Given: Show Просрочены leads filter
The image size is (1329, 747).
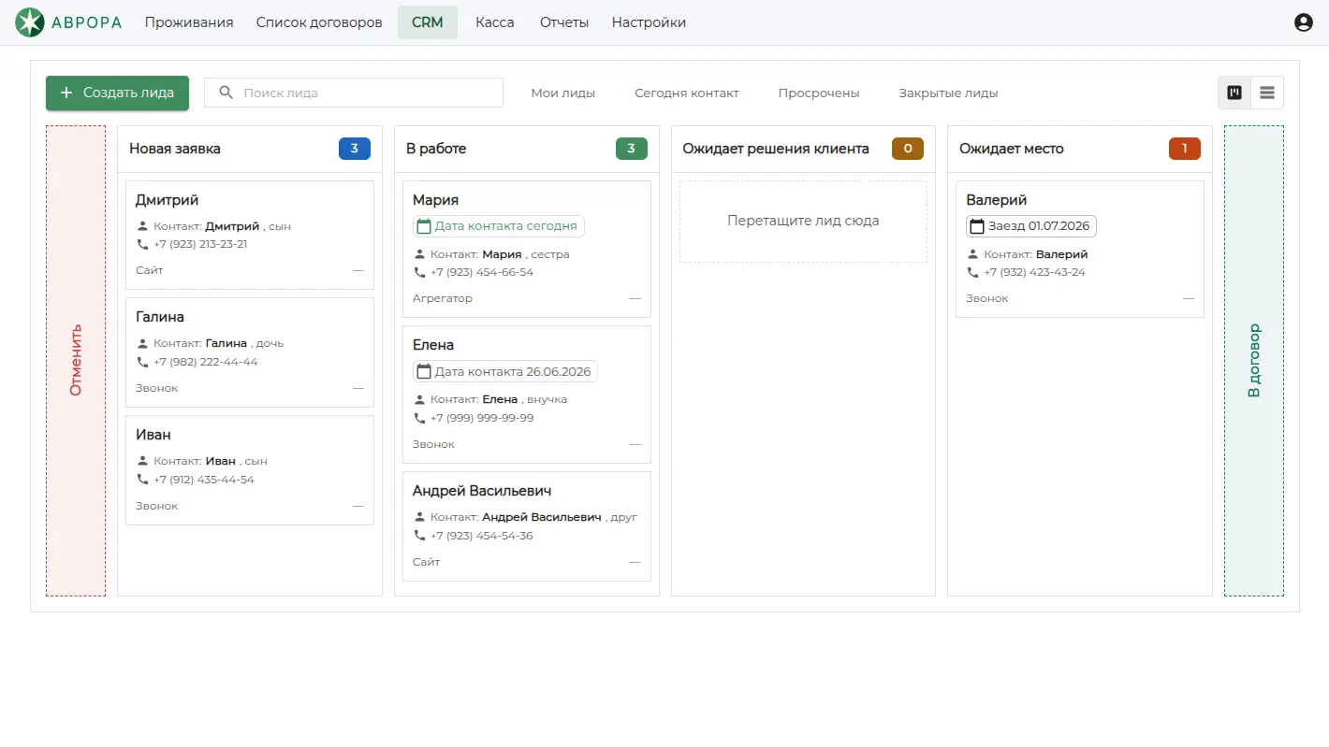Looking at the screenshot, I should click(x=819, y=93).
